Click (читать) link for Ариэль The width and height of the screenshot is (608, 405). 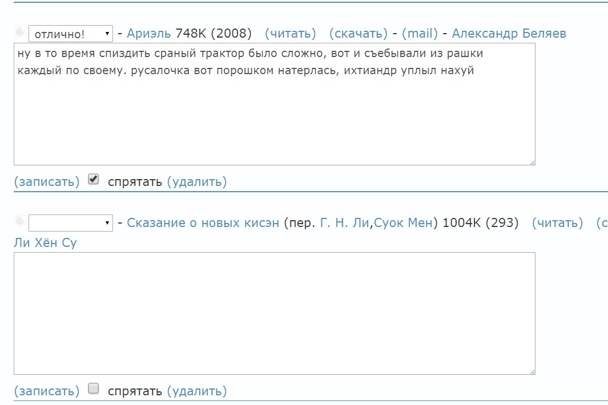291,33
